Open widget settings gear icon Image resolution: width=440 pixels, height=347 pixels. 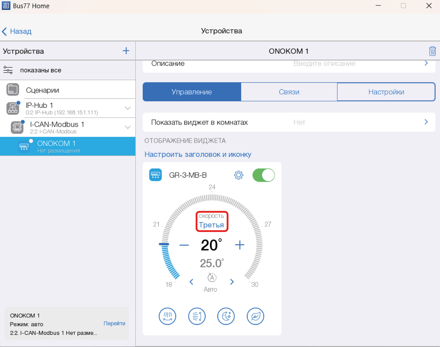pyautogui.click(x=238, y=175)
